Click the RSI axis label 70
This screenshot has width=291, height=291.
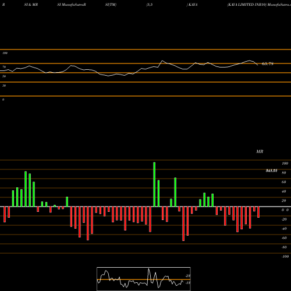pyautogui.click(x=4, y=67)
